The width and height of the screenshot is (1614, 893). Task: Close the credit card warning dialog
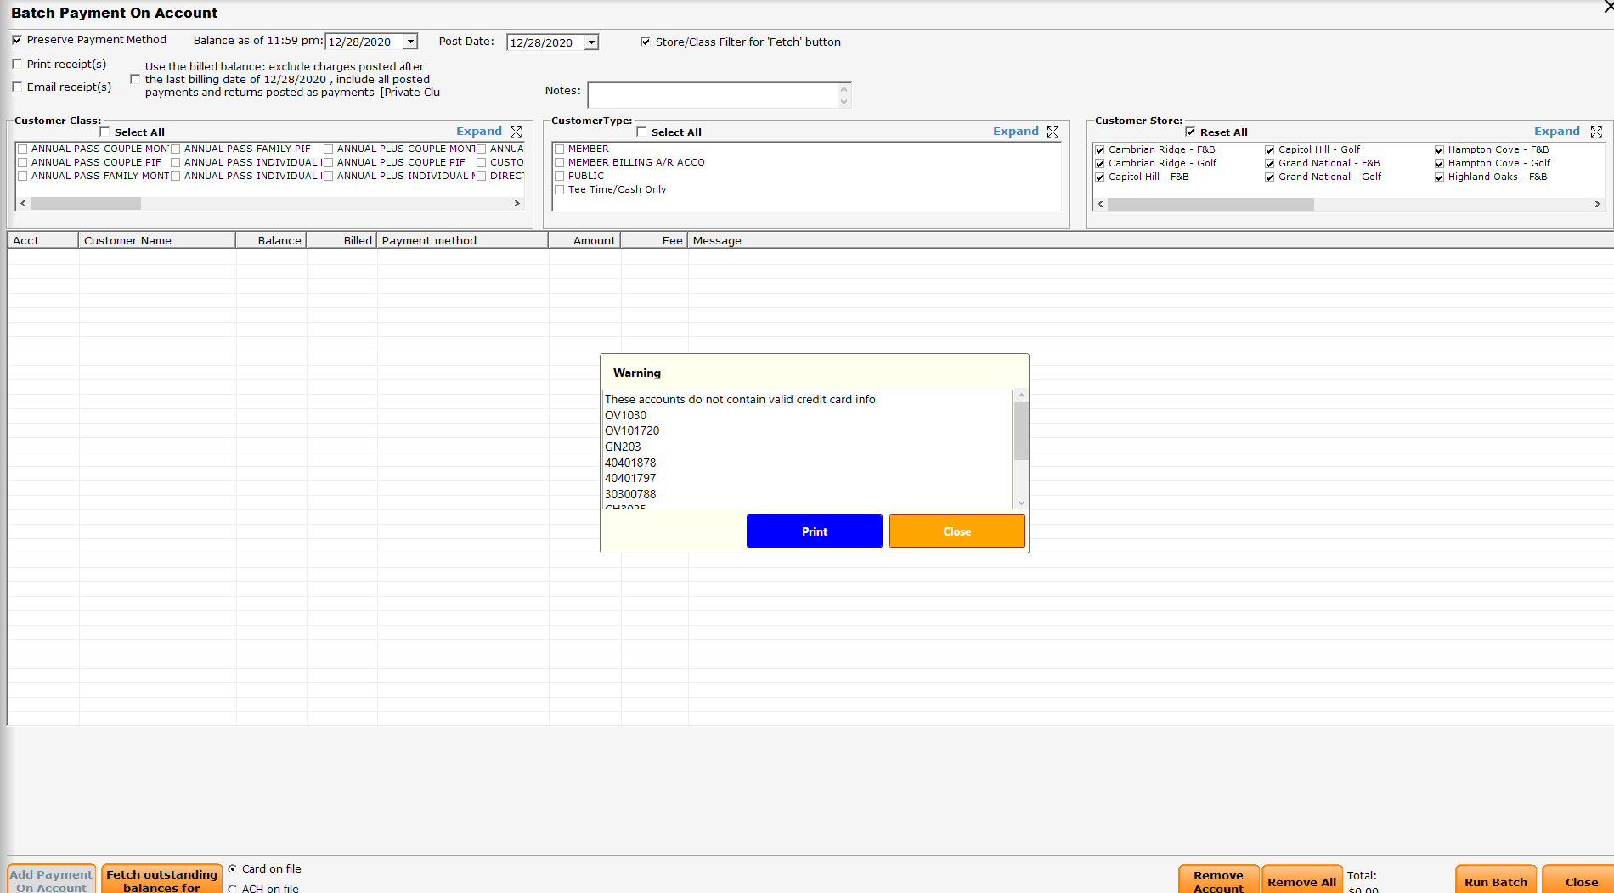coord(957,531)
